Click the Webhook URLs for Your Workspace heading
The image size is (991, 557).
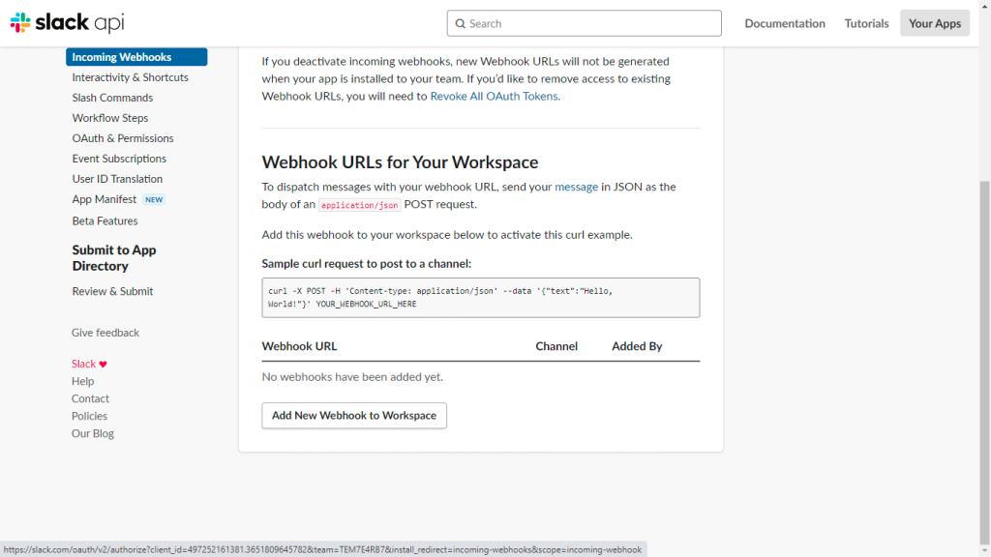400,162
